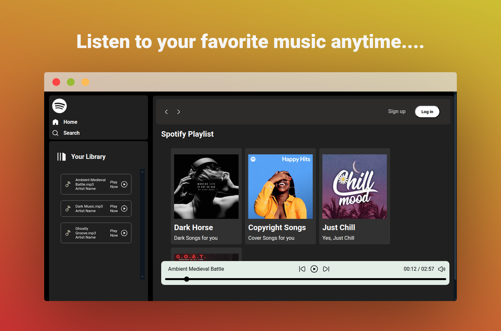Open the Dark Horse playlist cover
Image resolution: width=501 pixels, height=331 pixels.
(x=206, y=187)
